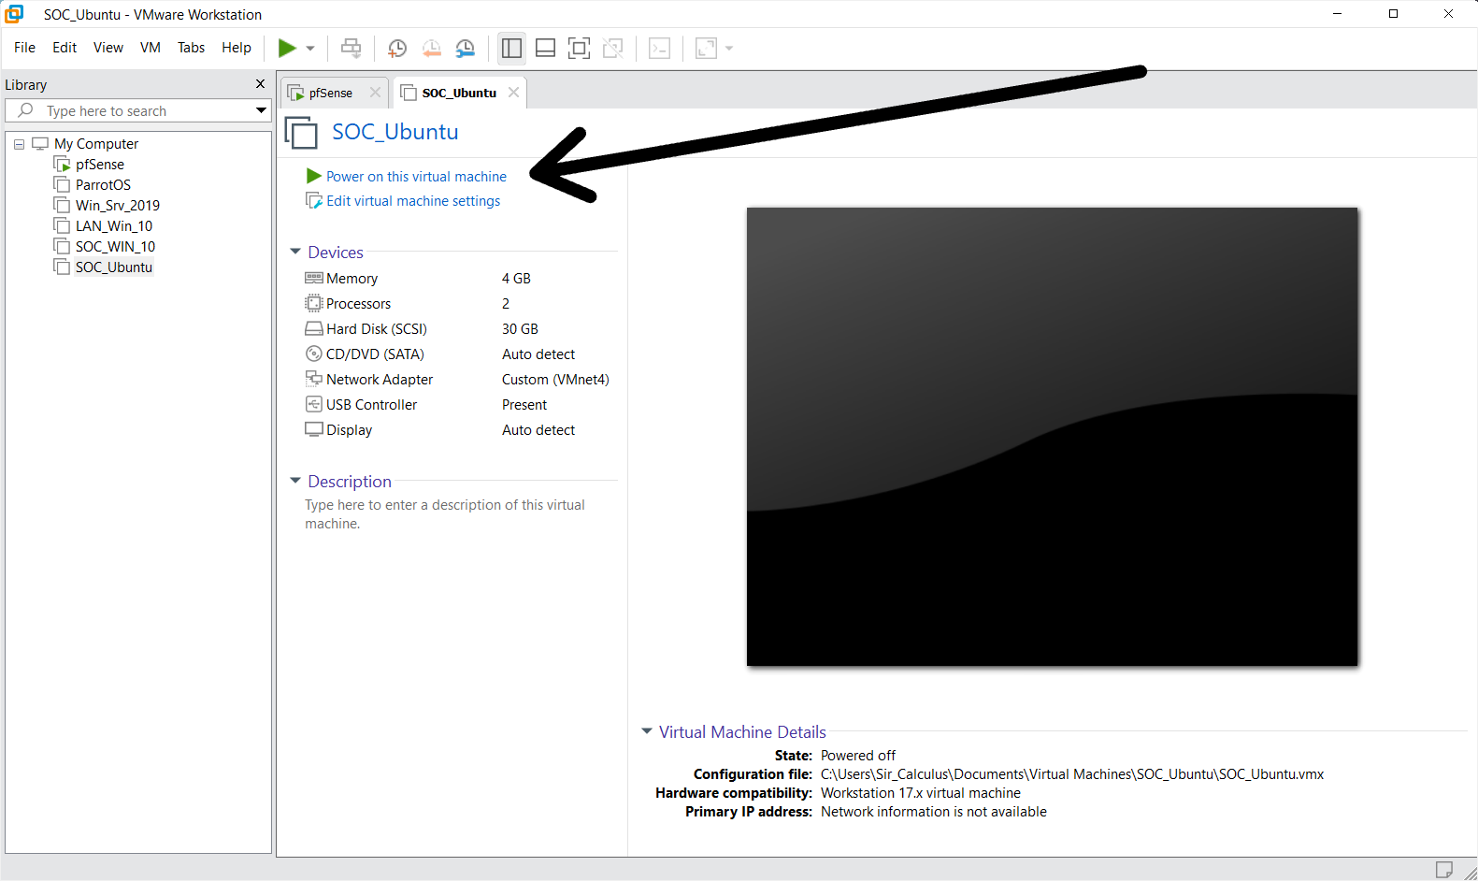
Task: Open the View menu
Action: click(x=108, y=48)
